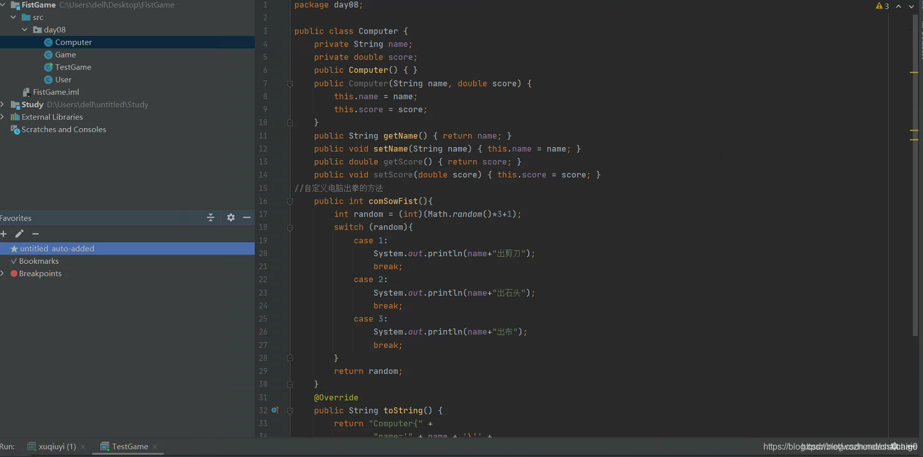The height and width of the screenshot is (457, 923).
Task: Fold the comSowFist method at line 16
Action: point(290,201)
